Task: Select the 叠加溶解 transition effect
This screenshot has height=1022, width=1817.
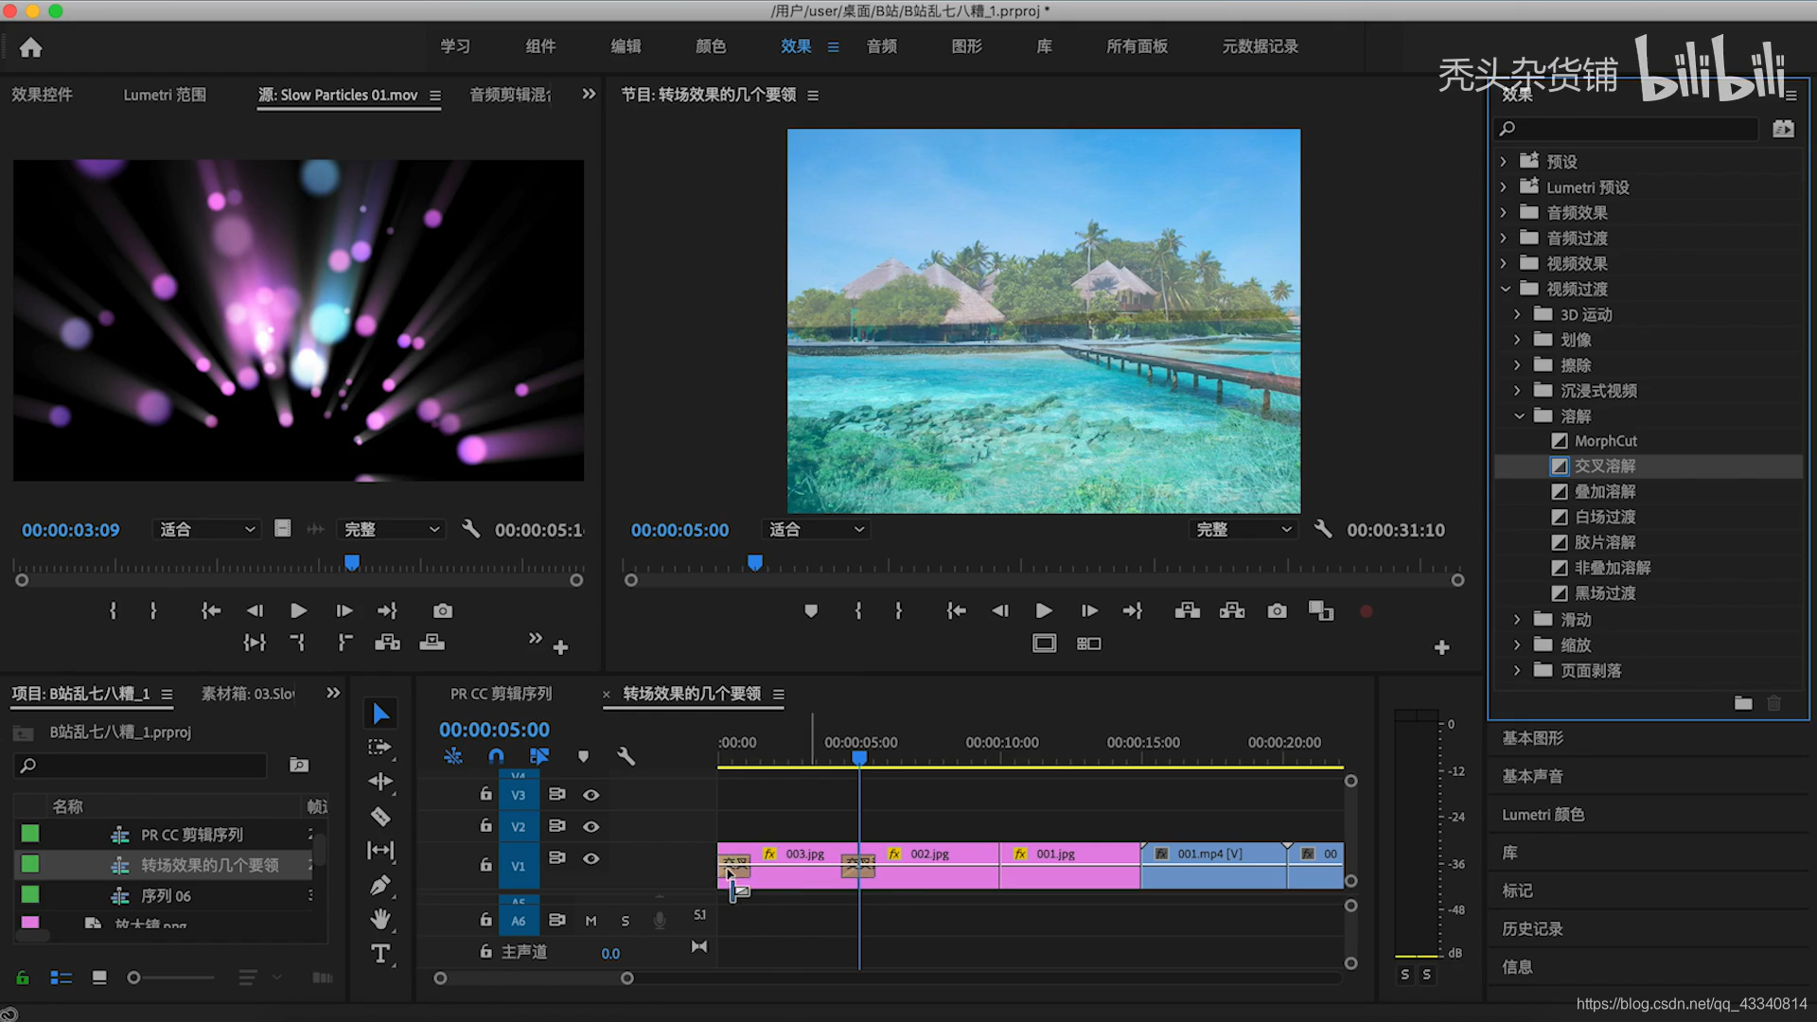Action: 1604,491
